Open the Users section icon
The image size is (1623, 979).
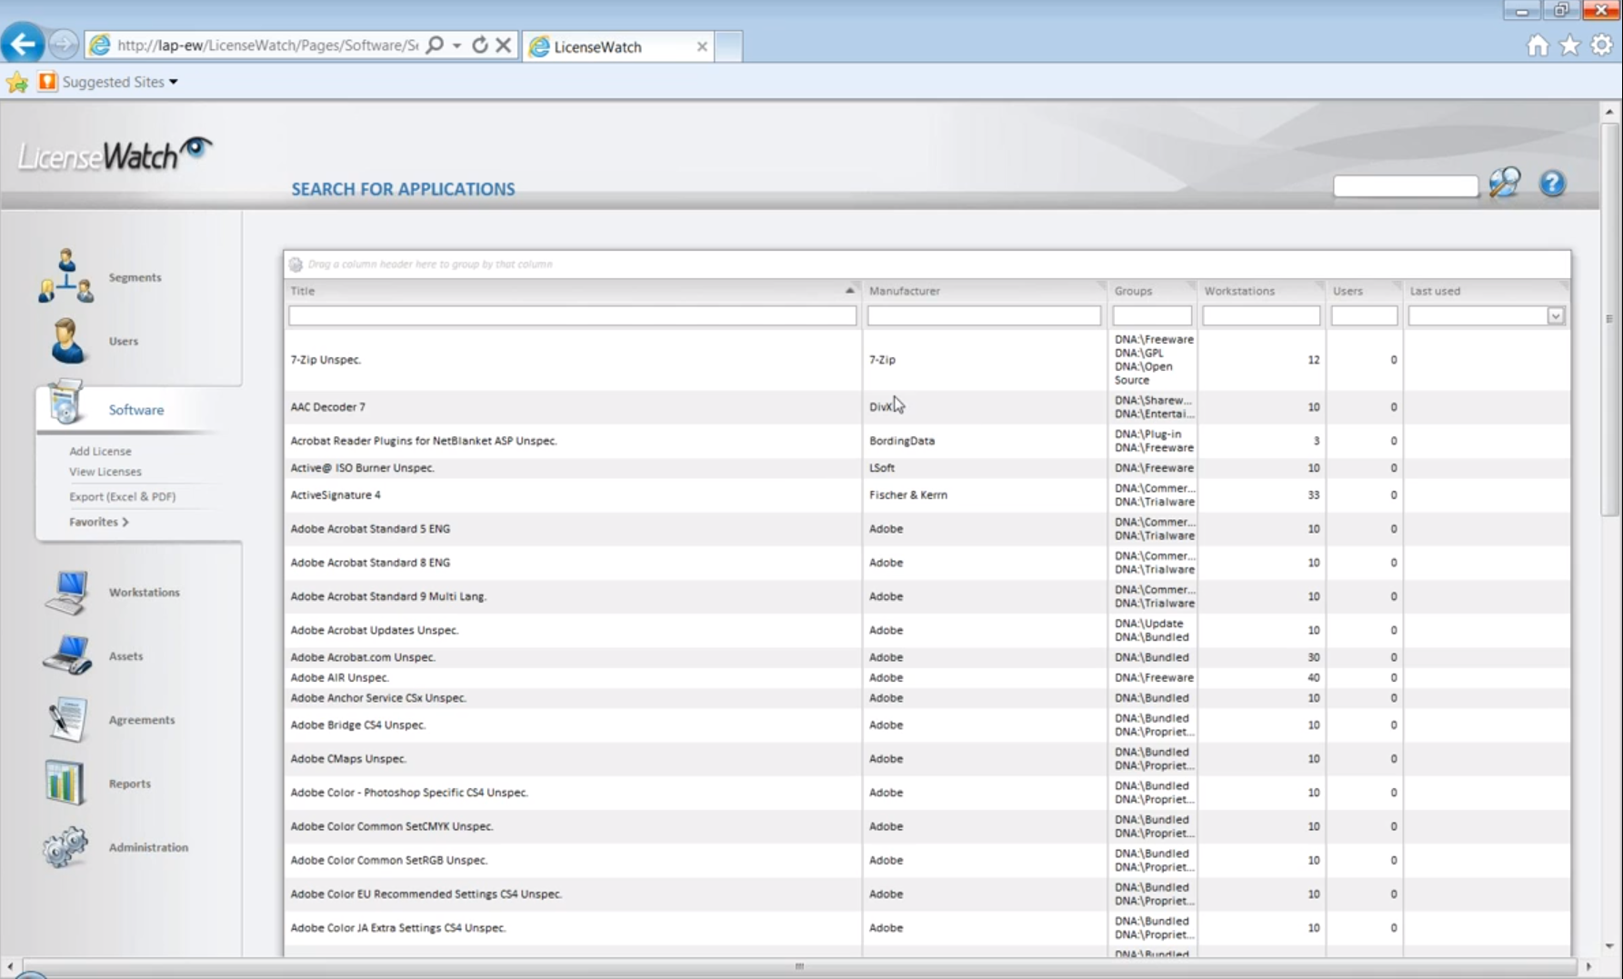tap(67, 341)
